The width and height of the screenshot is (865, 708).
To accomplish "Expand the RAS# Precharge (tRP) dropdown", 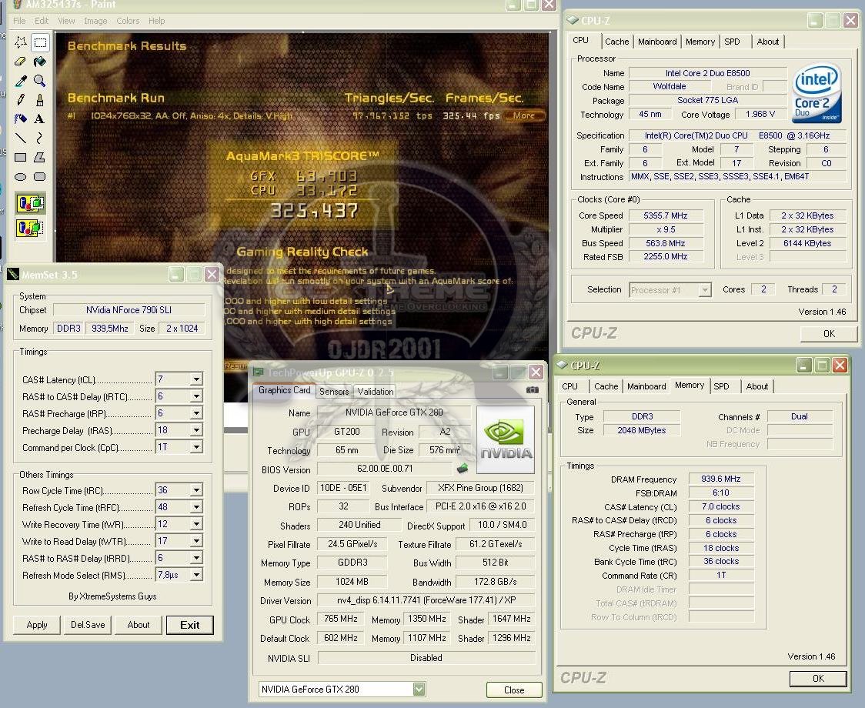I will tap(196, 413).
